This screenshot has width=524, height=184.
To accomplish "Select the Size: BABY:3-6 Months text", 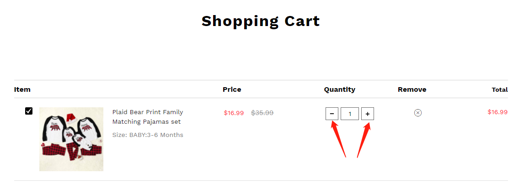I will 148,135.
